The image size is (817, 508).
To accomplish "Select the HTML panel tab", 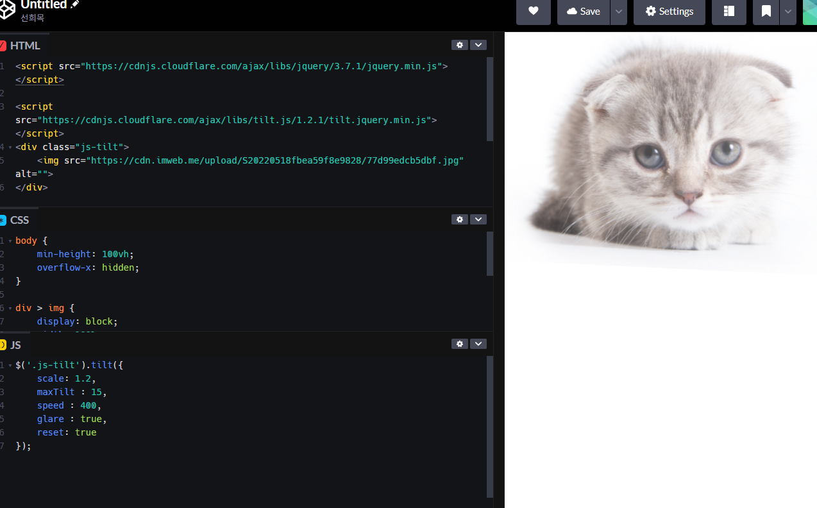I will click(24, 46).
